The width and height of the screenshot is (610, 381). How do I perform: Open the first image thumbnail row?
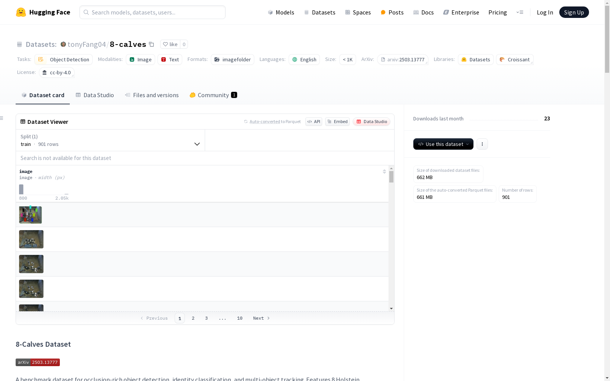pyautogui.click(x=30, y=215)
